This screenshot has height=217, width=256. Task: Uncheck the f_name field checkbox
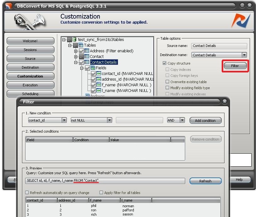click(x=93, y=85)
